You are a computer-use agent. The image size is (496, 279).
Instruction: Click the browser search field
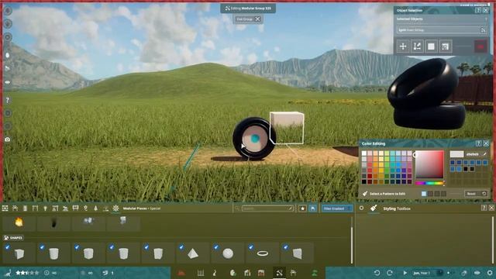[267, 208]
